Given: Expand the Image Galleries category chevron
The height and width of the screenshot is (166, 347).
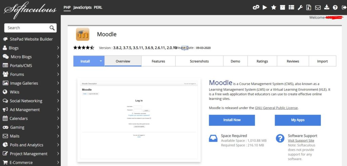Looking at the screenshot, I should (x=58, y=83).
